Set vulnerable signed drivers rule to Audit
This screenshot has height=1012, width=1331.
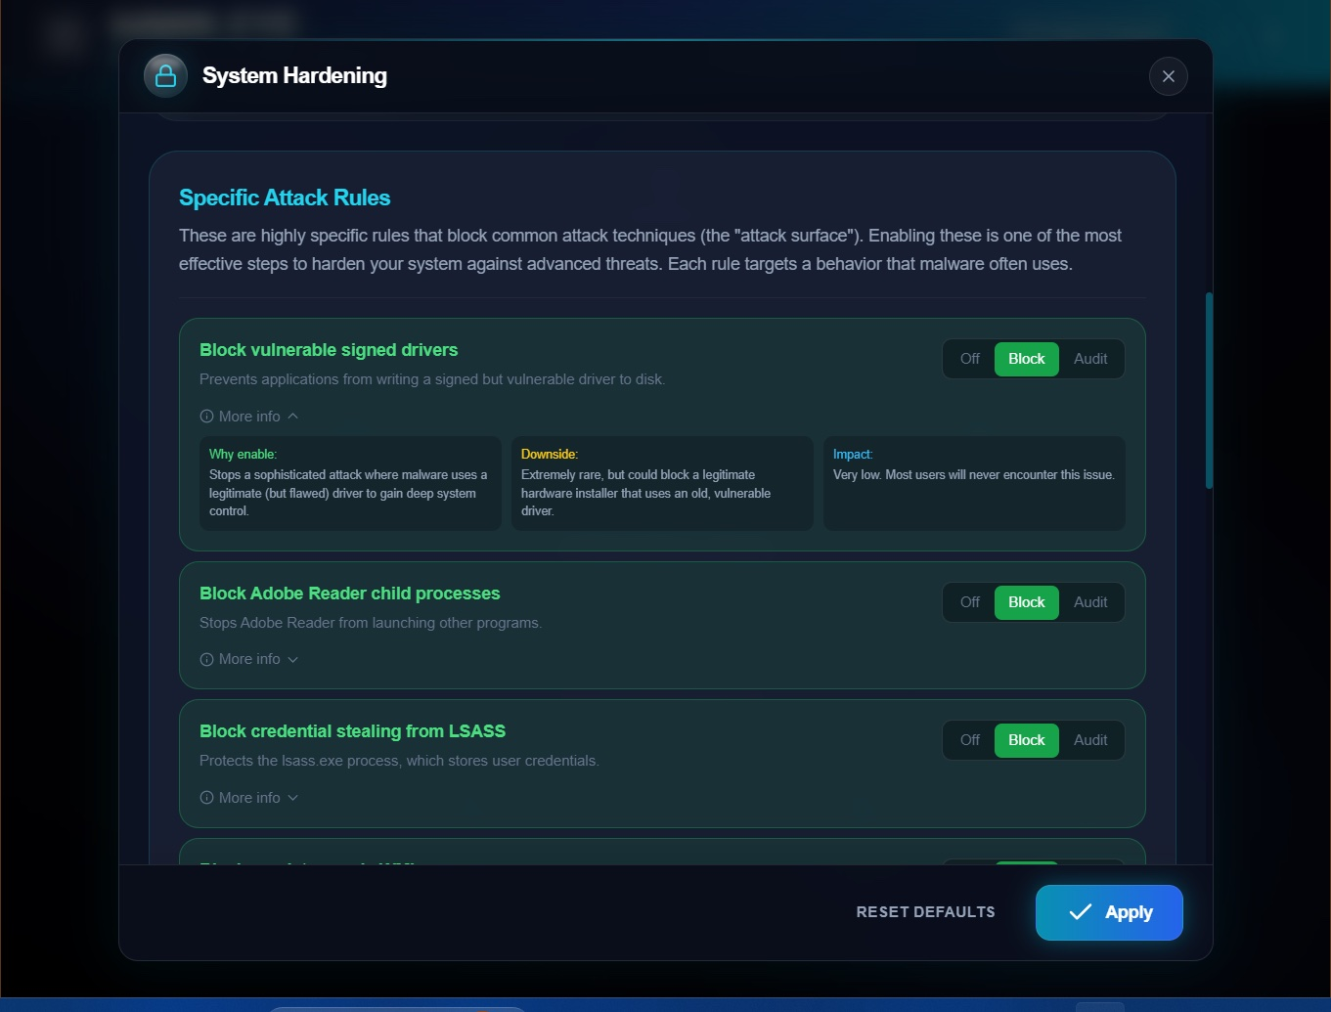[1089, 359]
